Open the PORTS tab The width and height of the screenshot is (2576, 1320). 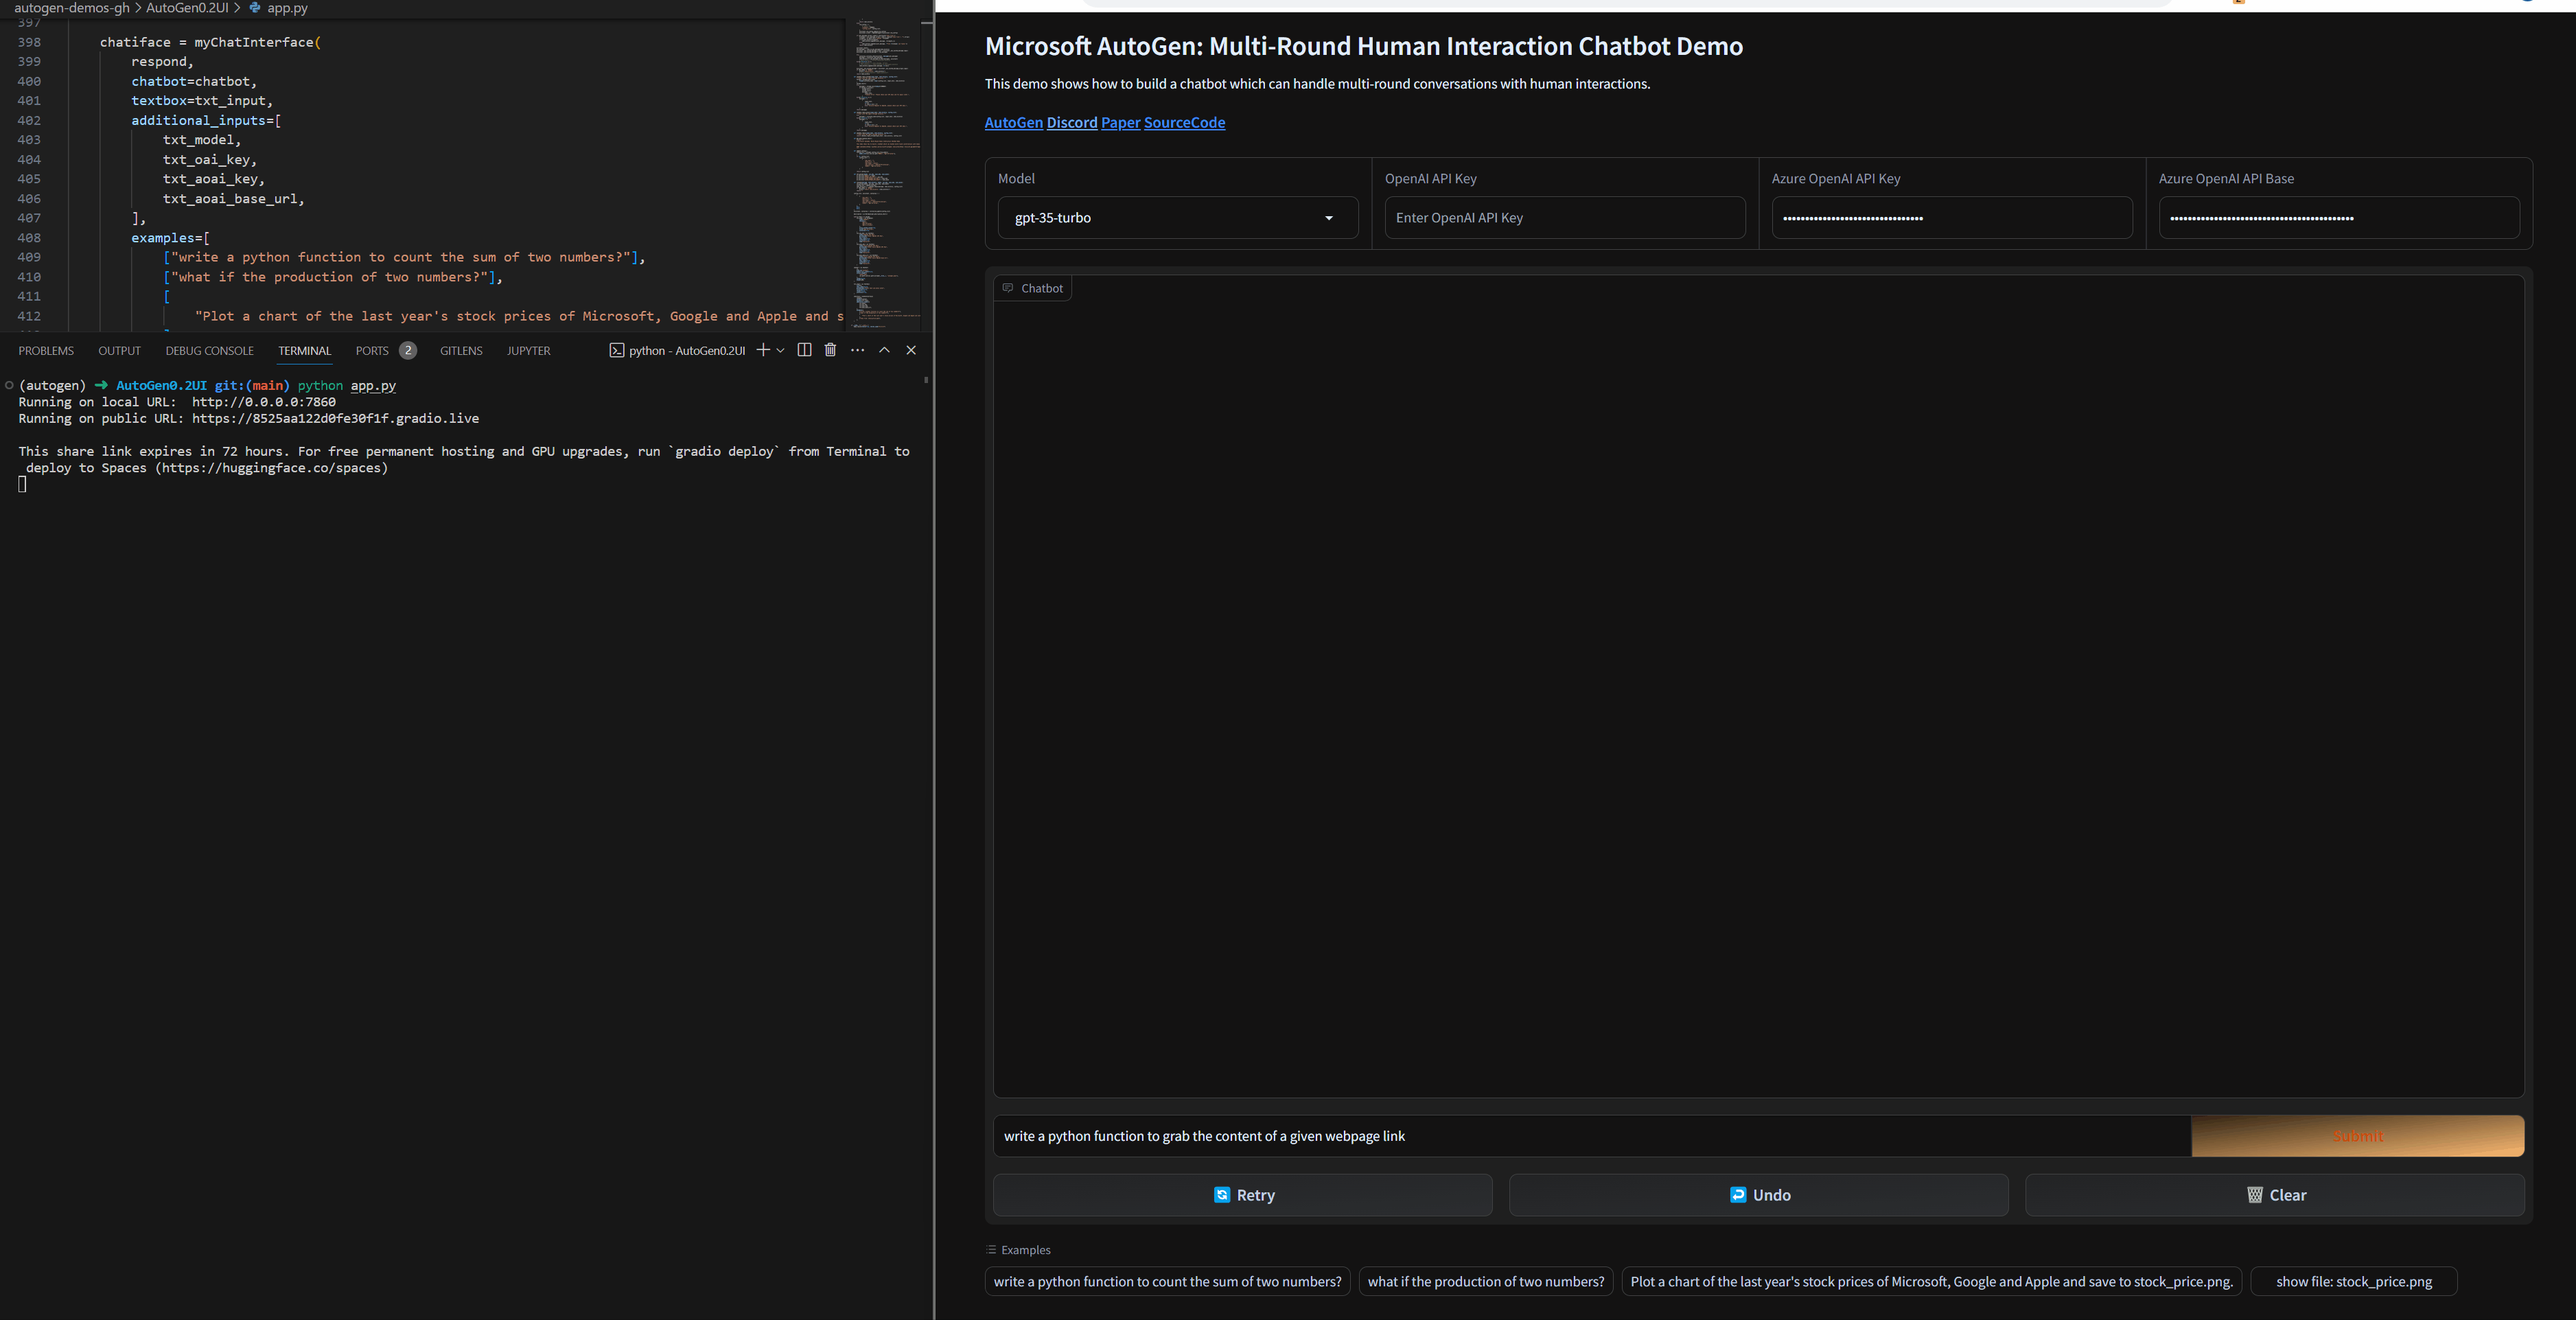pyautogui.click(x=372, y=351)
